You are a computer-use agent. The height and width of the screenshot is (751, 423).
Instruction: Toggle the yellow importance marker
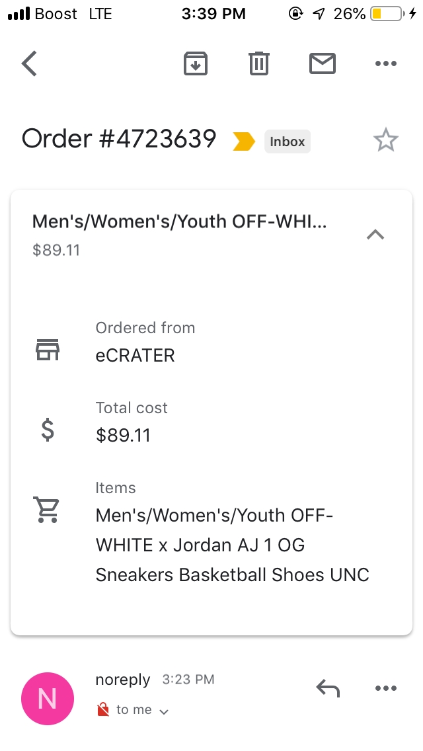click(243, 141)
